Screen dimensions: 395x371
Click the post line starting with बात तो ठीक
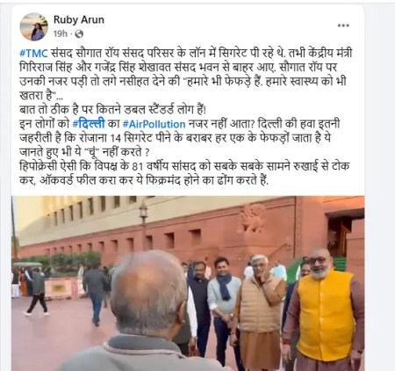[112, 110]
